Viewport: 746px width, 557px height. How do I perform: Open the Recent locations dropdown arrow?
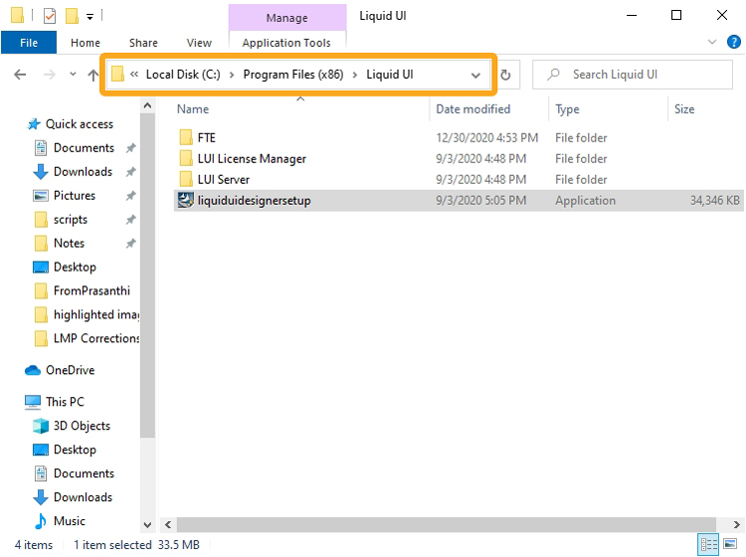[x=73, y=75]
